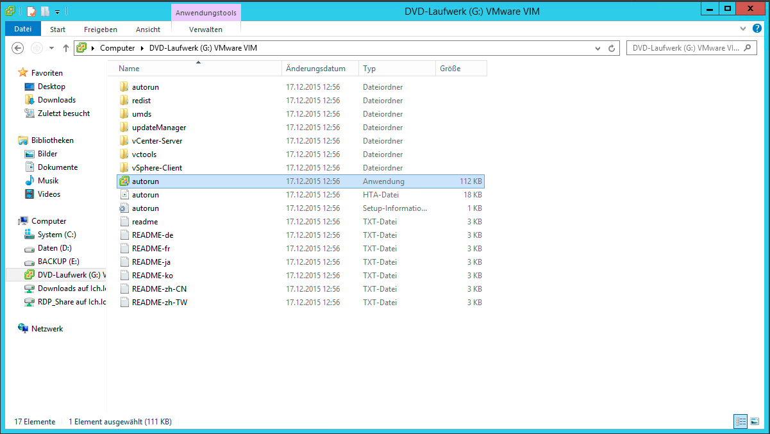
Task: Go back with the back arrow
Action: point(18,48)
